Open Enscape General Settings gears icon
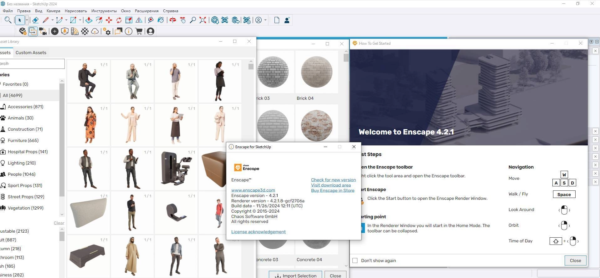The width and height of the screenshot is (600, 278). pos(107,31)
